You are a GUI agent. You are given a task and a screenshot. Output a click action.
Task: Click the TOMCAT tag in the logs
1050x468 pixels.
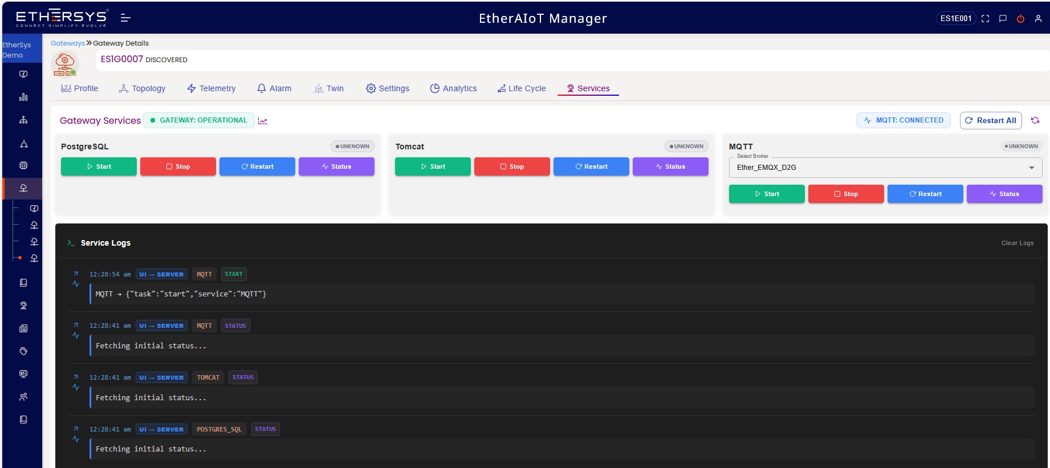(x=208, y=377)
